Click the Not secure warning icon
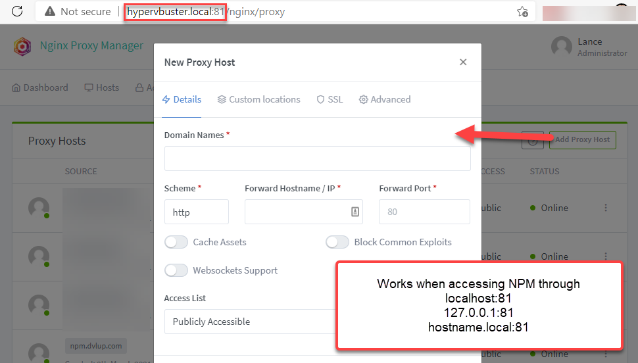Image resolution: width=638 pixels, height=363 pixels. pyautogui.click(x=49, y=11)
